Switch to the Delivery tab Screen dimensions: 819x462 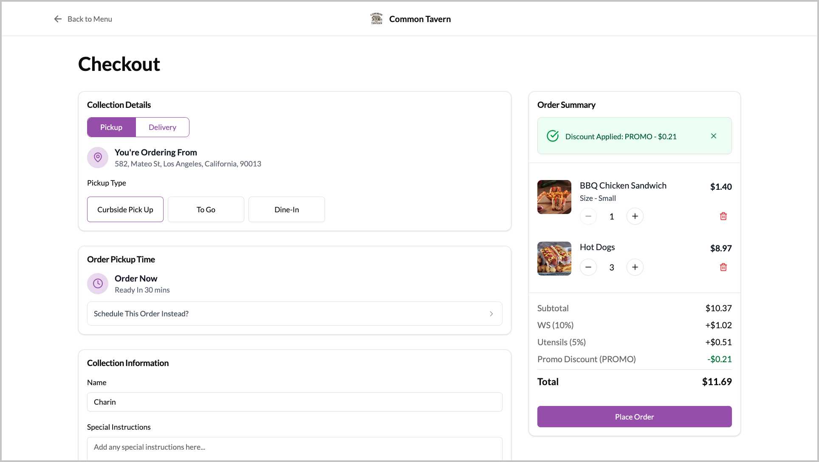pos(162,127)
